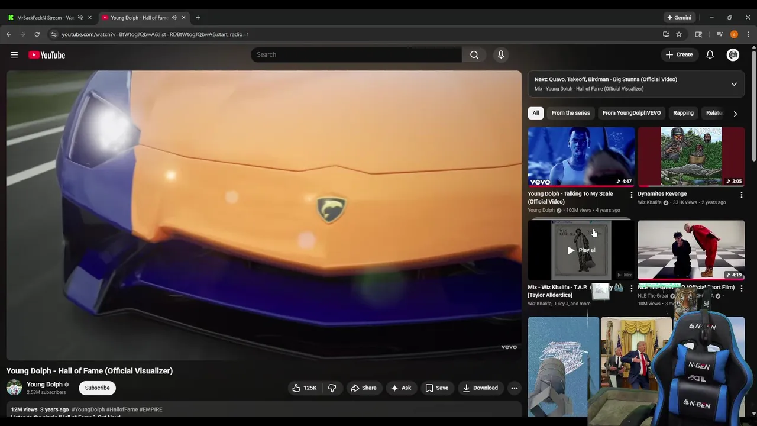Screen dimensions: 757x426
Task: Select the Rapping filter chip
Action: tap(683, 113)
